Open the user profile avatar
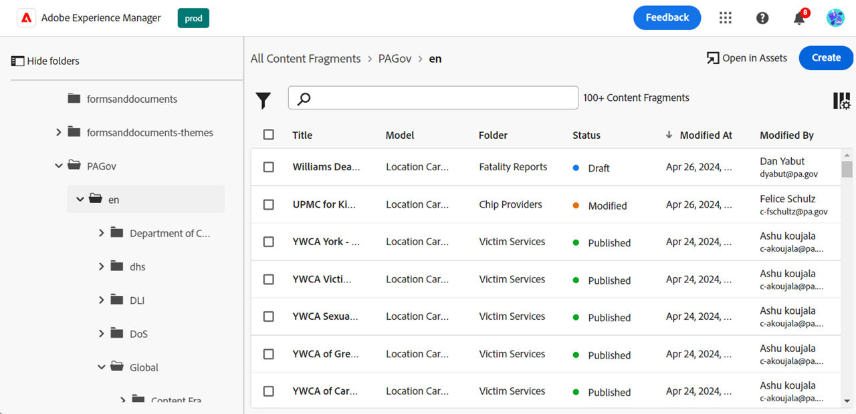856x414 pixels. [x=835, y=18]
